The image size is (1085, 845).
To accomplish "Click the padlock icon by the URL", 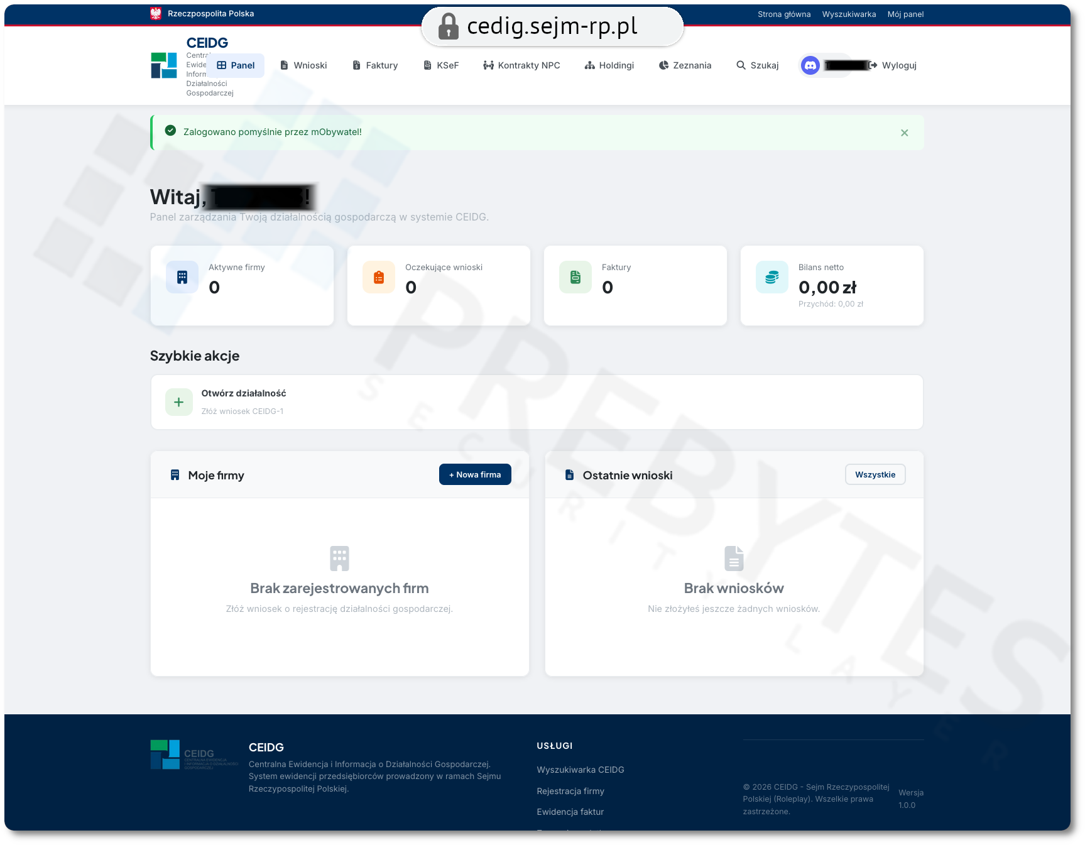I will tap(448, 26).
